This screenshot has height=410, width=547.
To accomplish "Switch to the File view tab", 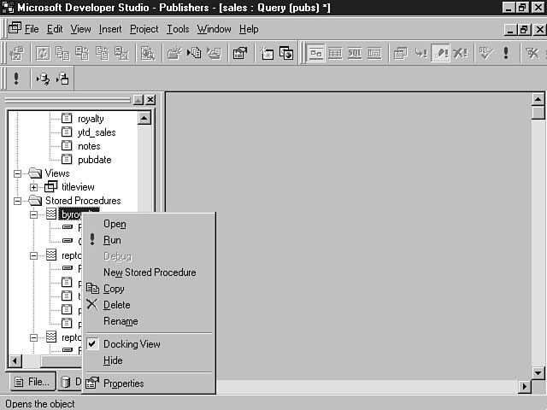I will (x=31, y=382).
